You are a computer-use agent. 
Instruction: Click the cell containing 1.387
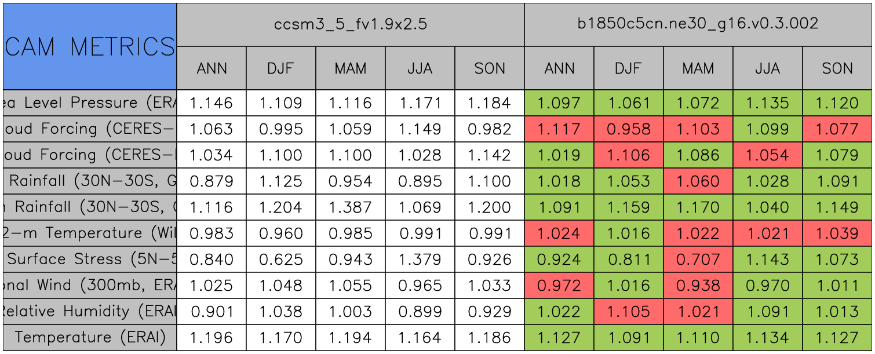click(x=350, y=207)
